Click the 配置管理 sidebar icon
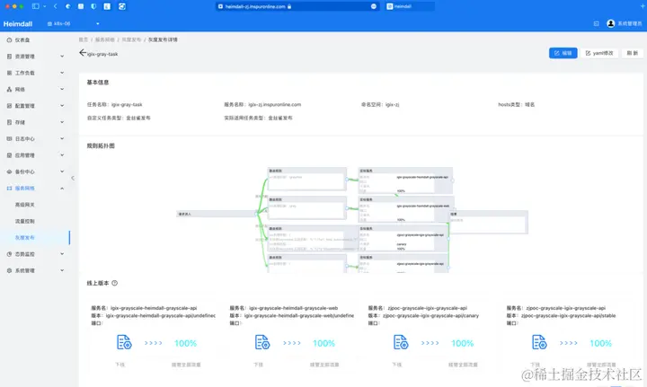Viewport: 647px width, 387px height. (x=9, y=106)
